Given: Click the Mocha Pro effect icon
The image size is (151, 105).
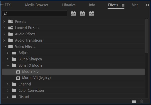Looking at the screenshot, I should (x=18, y=72).
